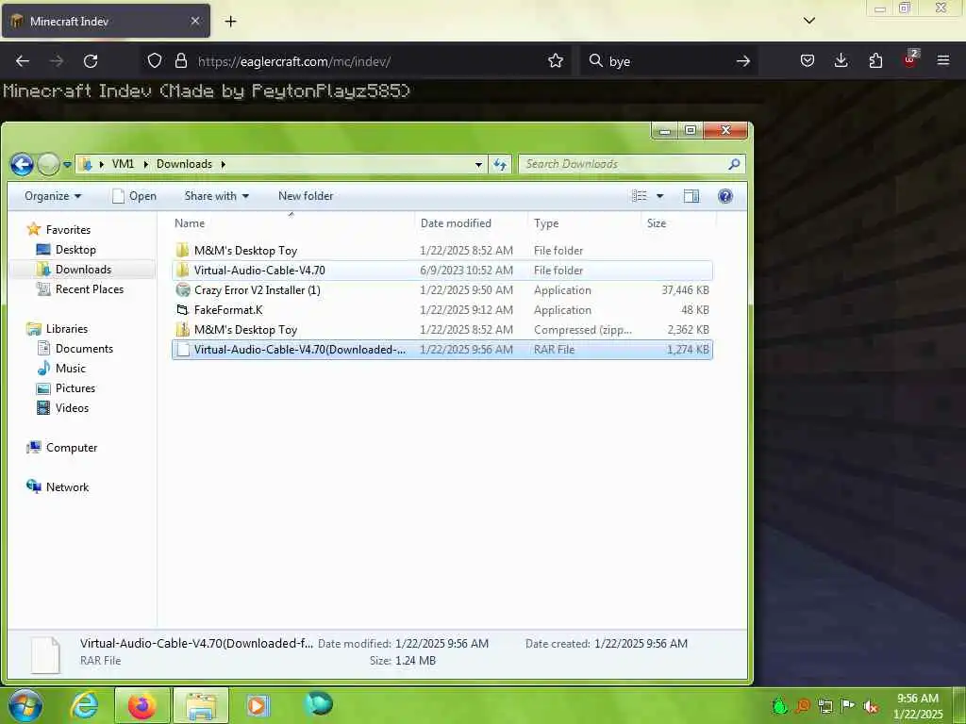Click the Firefox Back button

tap(23, 61)
